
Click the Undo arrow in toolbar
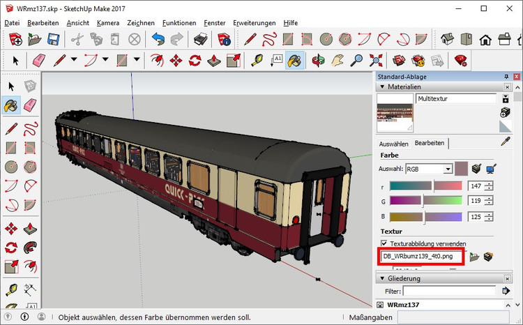158,38
